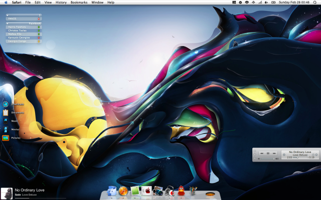The image size is (321, 200).
Task: Collapse the top contact group triangle above PANOS
Action: [x=8, y=15]
